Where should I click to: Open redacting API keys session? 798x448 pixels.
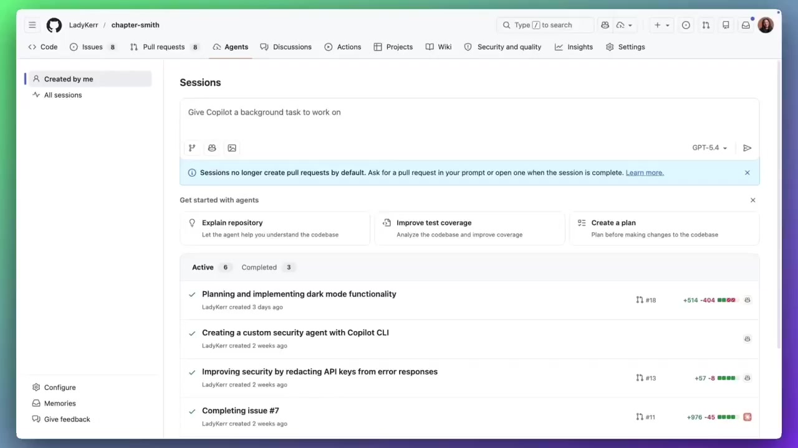[320, 371]
